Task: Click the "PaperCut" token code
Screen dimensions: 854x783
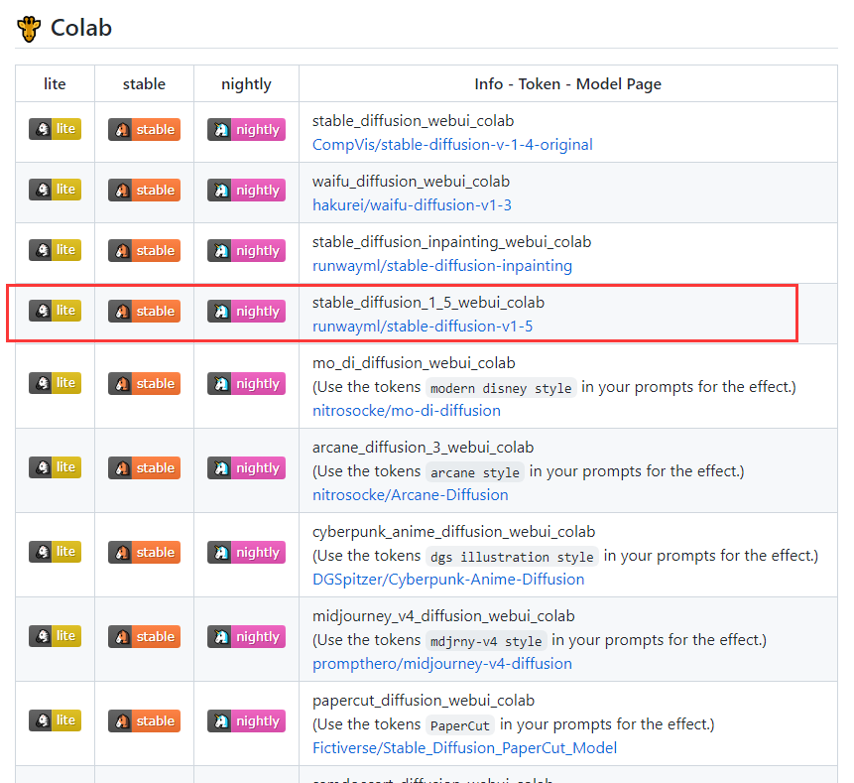Action: [x=460, y=725]
